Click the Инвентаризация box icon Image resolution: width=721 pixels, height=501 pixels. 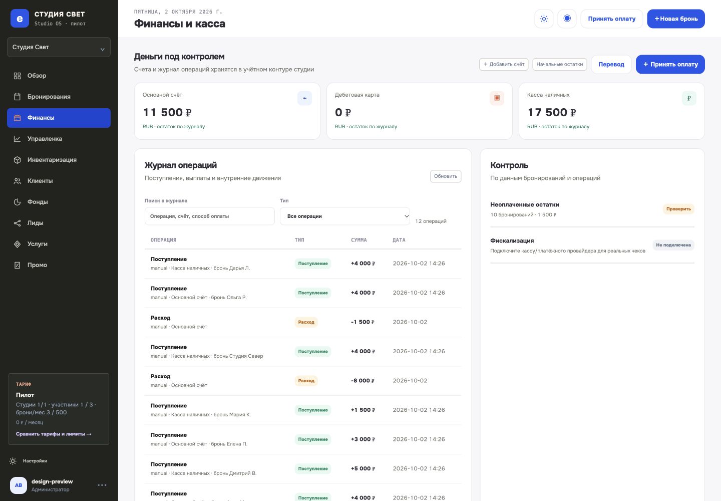17,160
